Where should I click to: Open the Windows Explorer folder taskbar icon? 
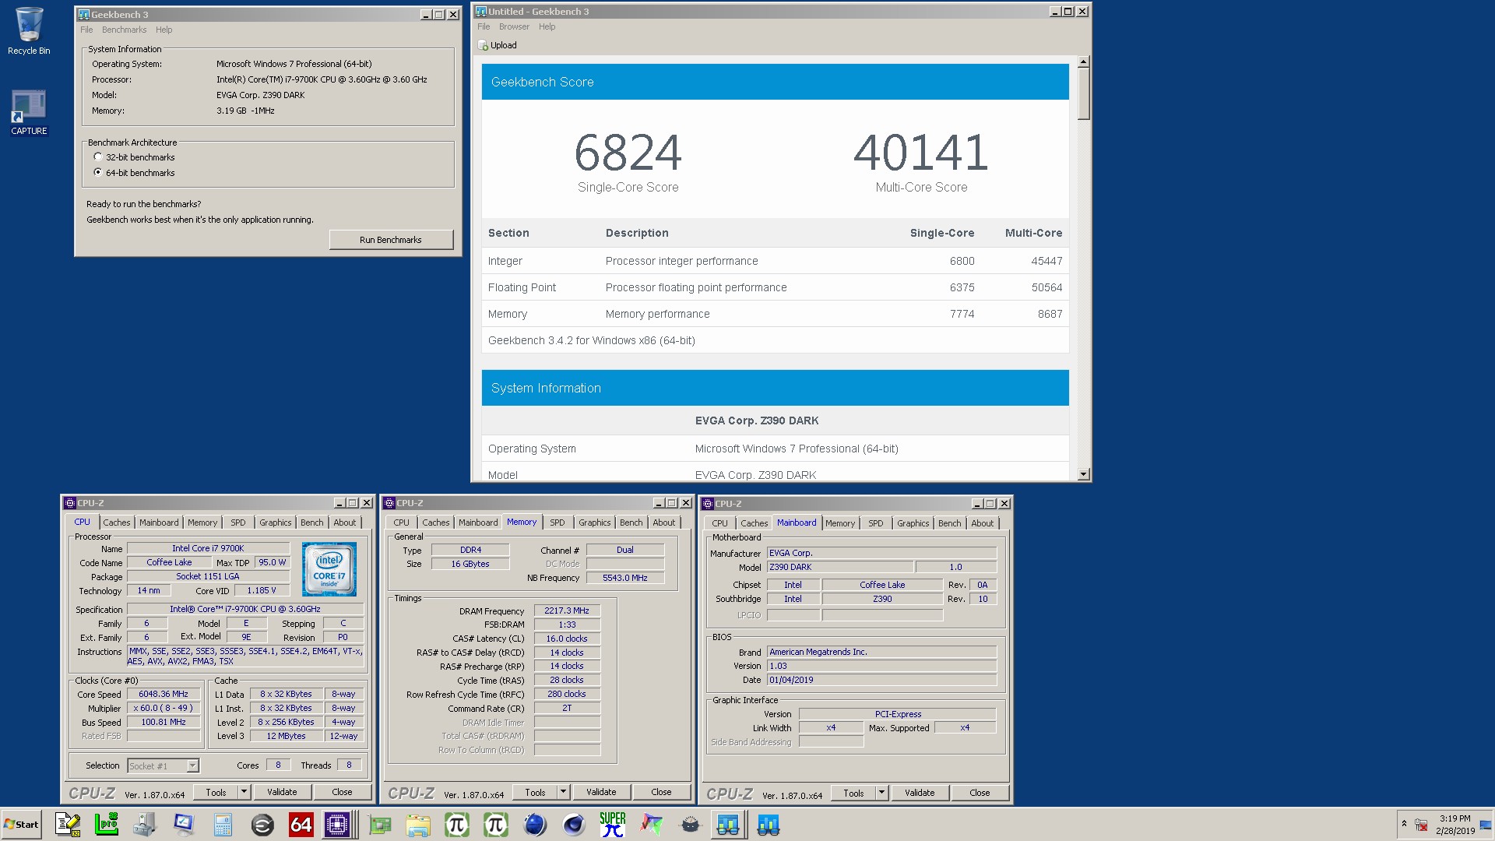(418, 825)
